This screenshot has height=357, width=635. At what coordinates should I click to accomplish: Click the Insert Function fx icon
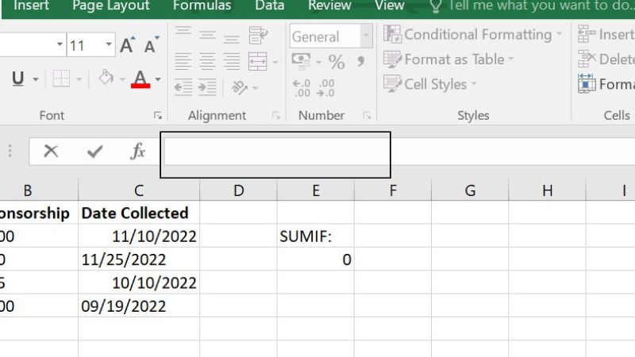click(x=138, y=152)
